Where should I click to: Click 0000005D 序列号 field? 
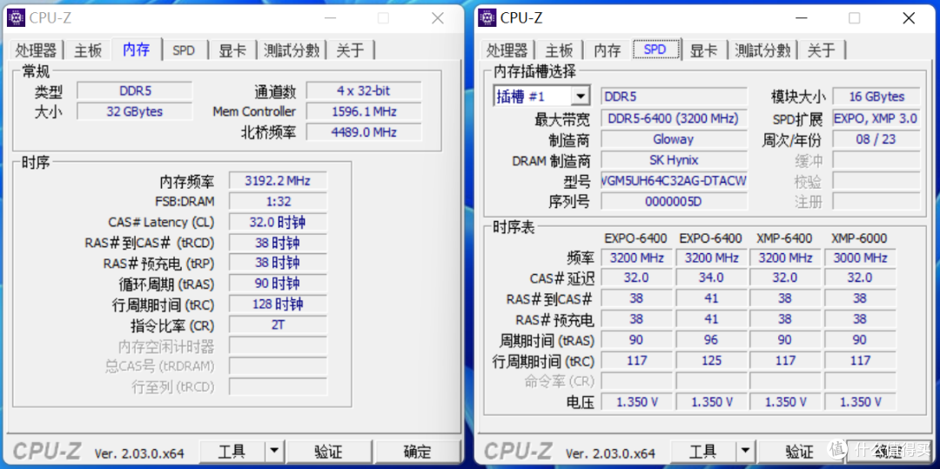tap(674, 201)
